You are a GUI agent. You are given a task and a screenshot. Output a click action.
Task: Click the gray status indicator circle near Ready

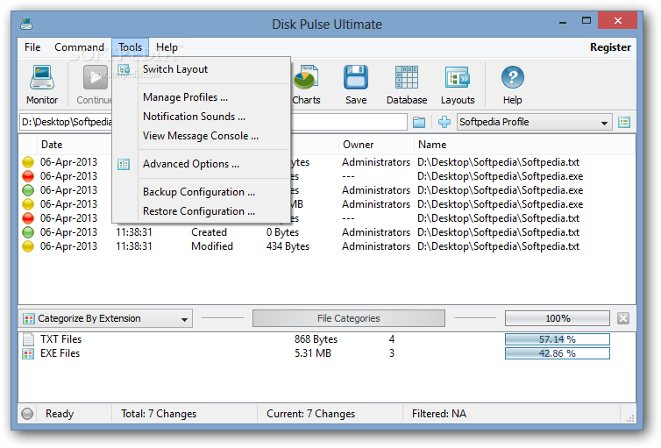click(27, 414)
